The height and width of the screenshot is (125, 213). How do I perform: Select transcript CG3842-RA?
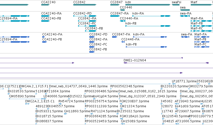click(87, 18)
